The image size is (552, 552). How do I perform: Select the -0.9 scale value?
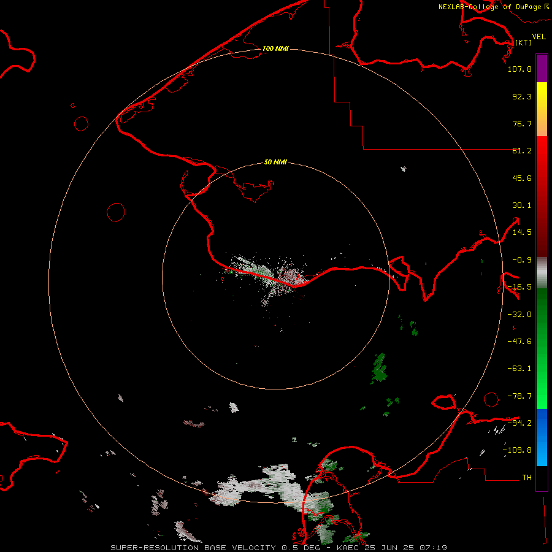pyautogui.click(x=522, y=260)
